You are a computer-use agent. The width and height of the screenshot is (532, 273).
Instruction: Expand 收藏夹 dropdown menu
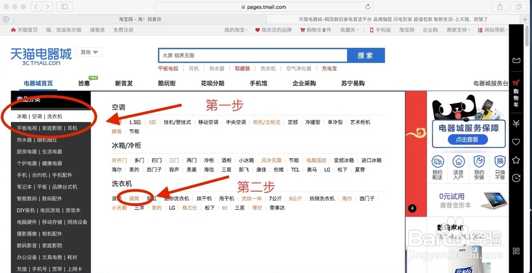(350, 30)
